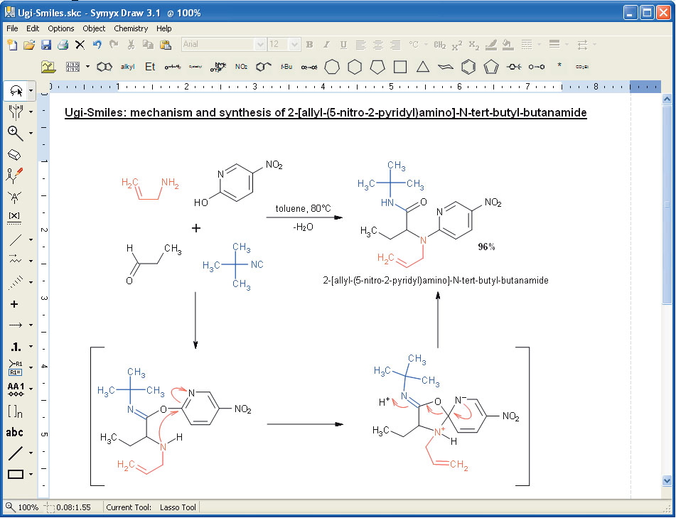Screen dimensions: 676x518
Task: Toggle superscript formatting
Action: pyautogui.click(x=457, y=45)
